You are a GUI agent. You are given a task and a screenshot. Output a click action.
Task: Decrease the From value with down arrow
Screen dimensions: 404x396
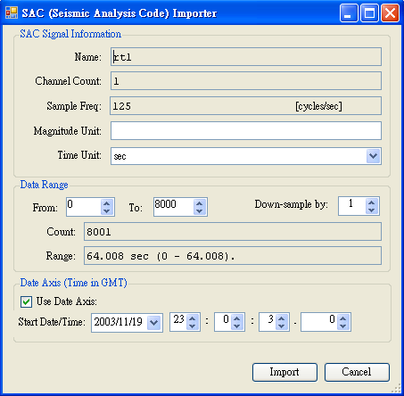click(x=107, y=210)
